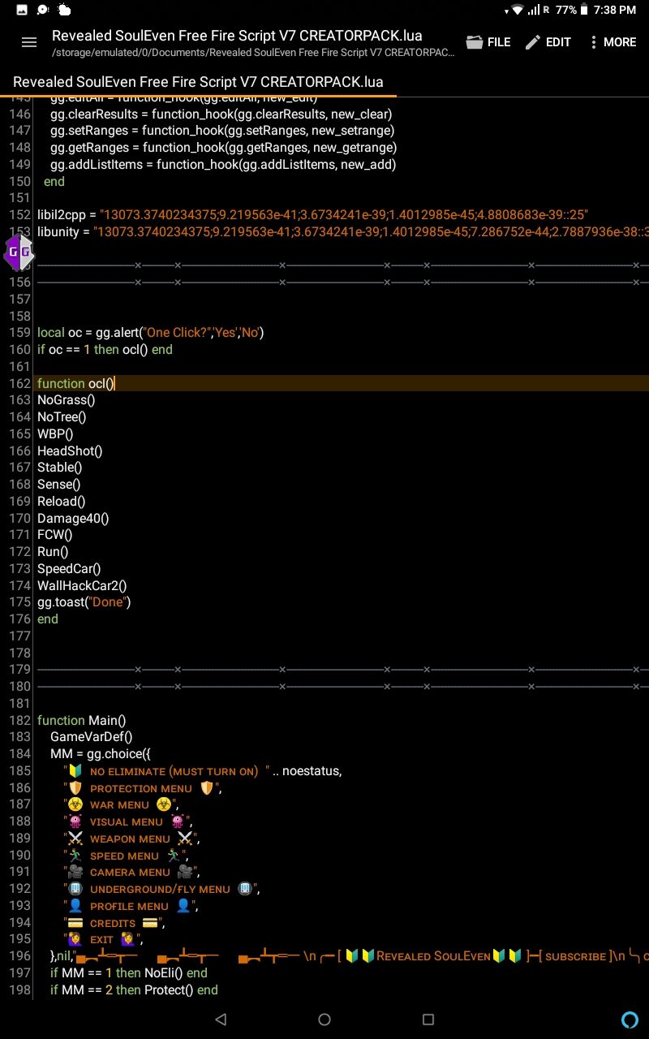Viewport: 649px width, 1039px height.
Task: Click the 'local oc = gg.alert' line
Action: coord(151,333)
